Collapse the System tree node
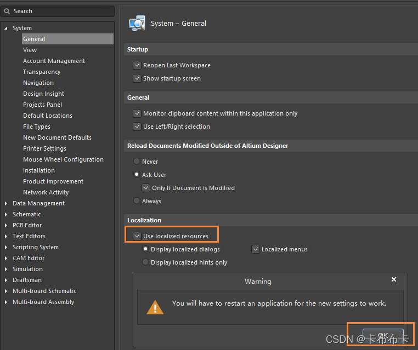The image size is (418, 350). pyautogui.click(x=6, y=28)
